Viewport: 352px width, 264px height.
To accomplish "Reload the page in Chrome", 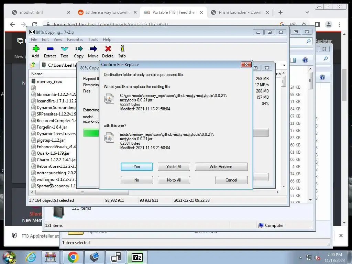I will coord(34,24).
